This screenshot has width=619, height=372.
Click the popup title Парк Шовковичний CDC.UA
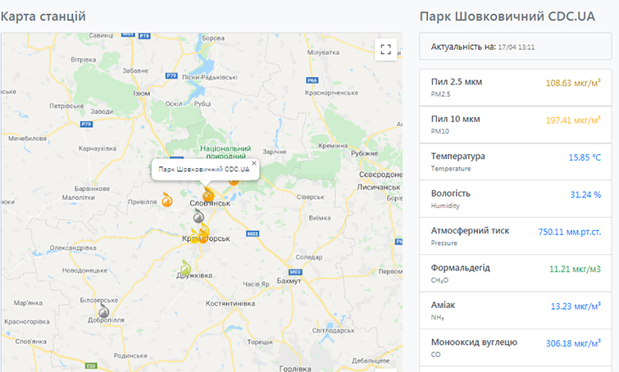pyautogui.click(x=204, y=170)
